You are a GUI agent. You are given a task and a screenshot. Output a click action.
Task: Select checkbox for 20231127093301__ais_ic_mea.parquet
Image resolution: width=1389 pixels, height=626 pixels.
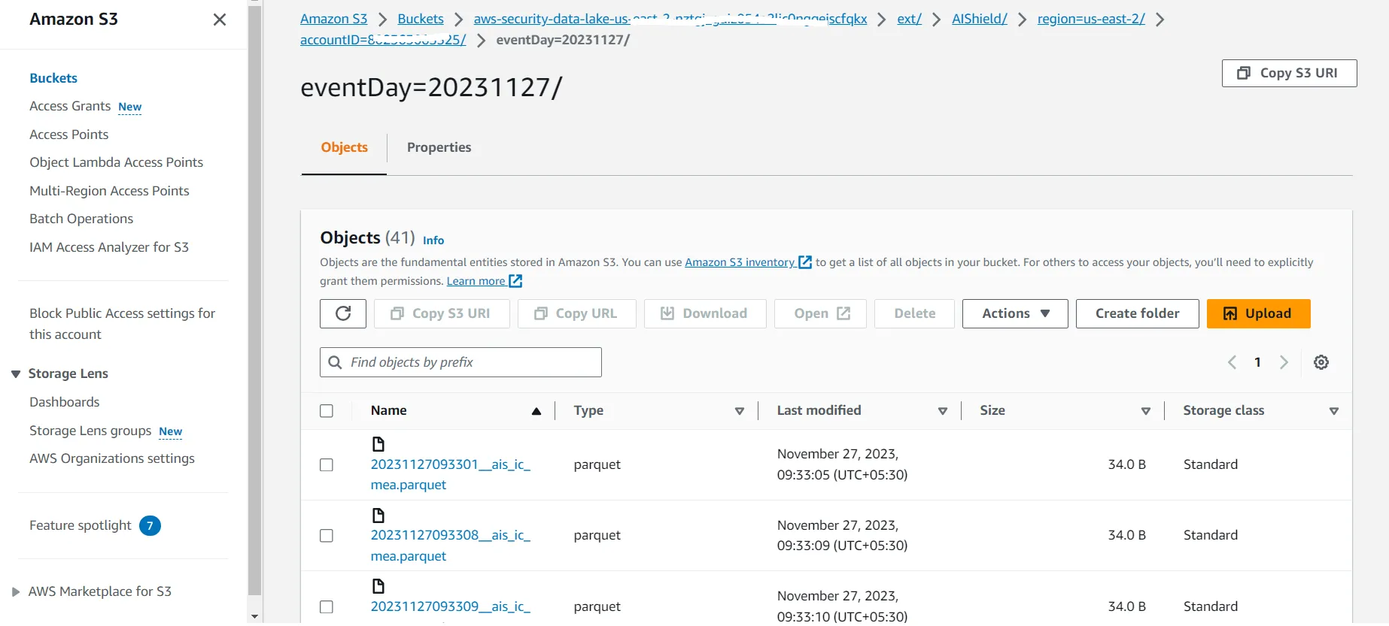click(327, 465)
